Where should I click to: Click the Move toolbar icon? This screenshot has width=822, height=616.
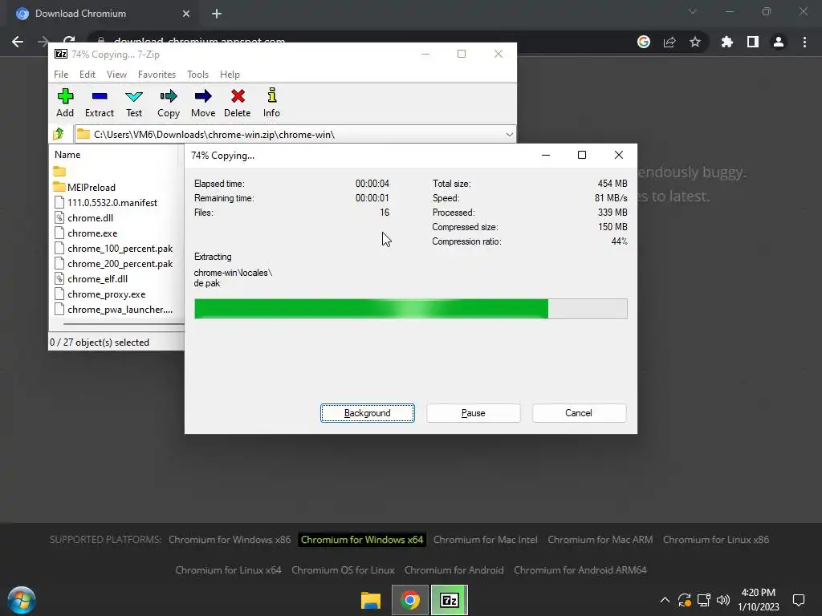click(x=203, y=96)
